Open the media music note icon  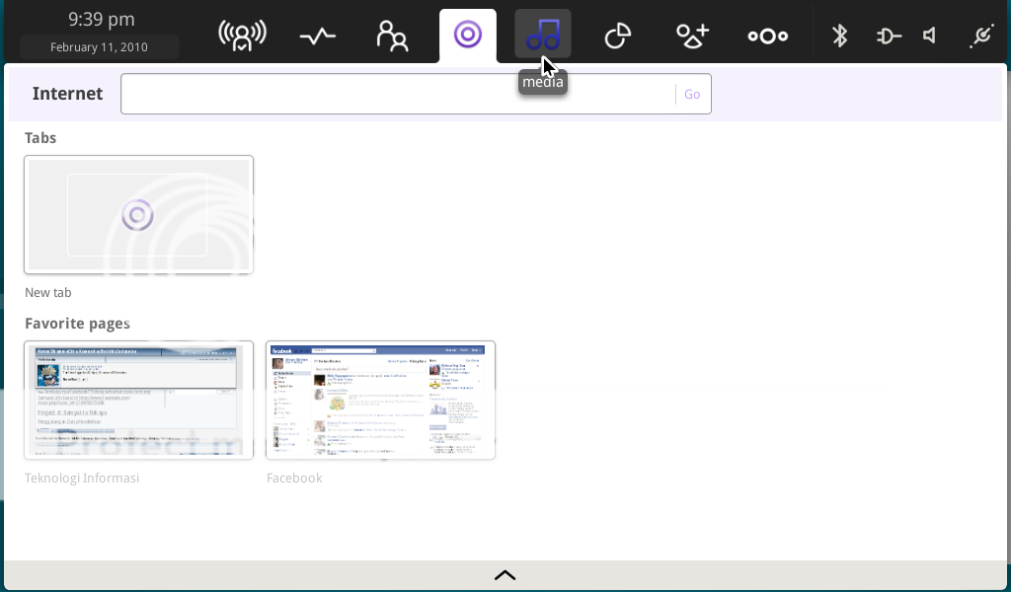pyautogui.click(x=542, y=35)
